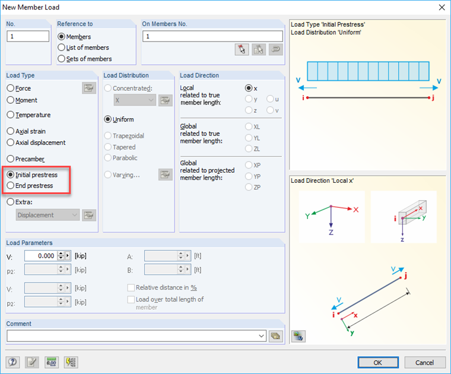Toggle Load over total length checkbox
The width and height of the screenshot is (451, 374).
tap(131, 299)
